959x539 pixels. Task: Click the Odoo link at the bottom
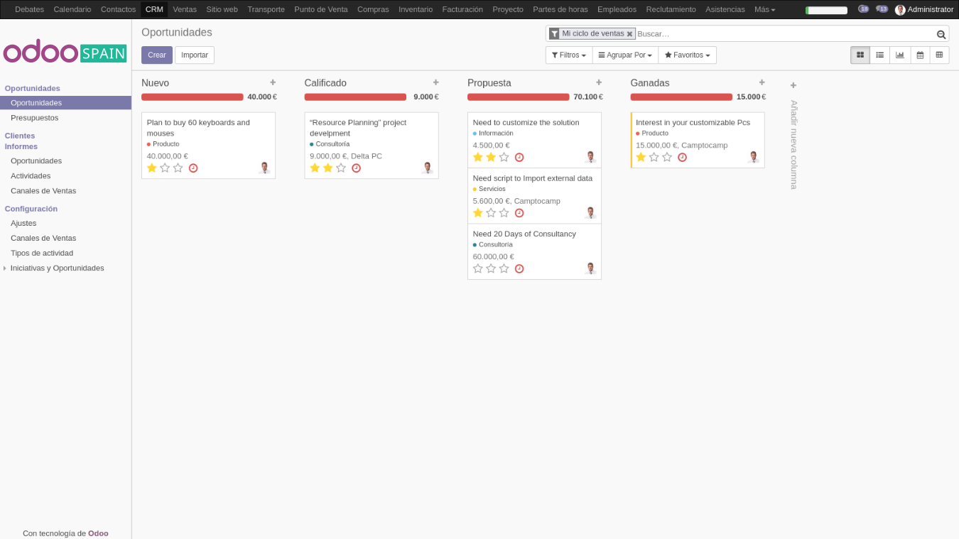pyautogui.click(x=98, y=533)
